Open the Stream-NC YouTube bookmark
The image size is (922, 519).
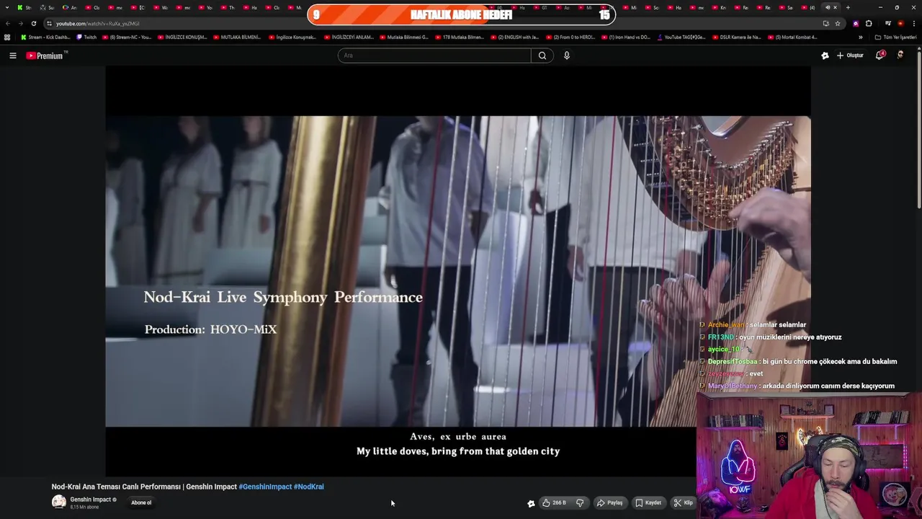pyautogui.click(x=127, y=37)
